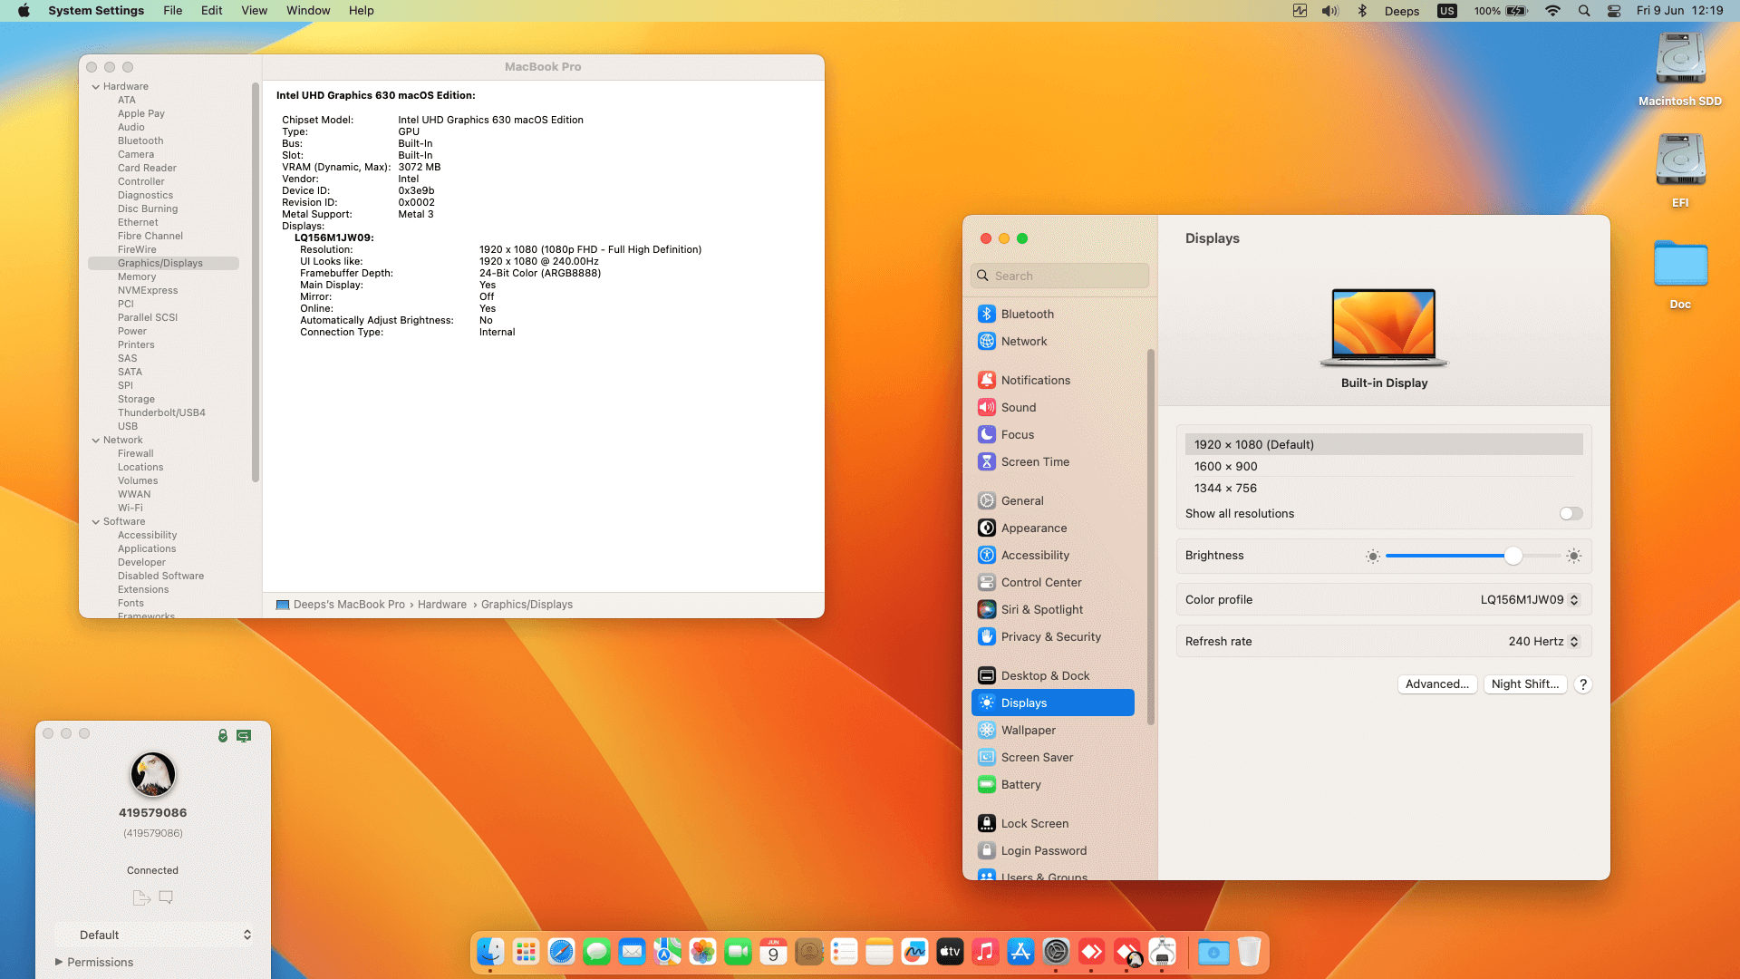Open the Sound preferences pane
The width and height of the screenshot is (1740, 979).
tap(1018, 407)
